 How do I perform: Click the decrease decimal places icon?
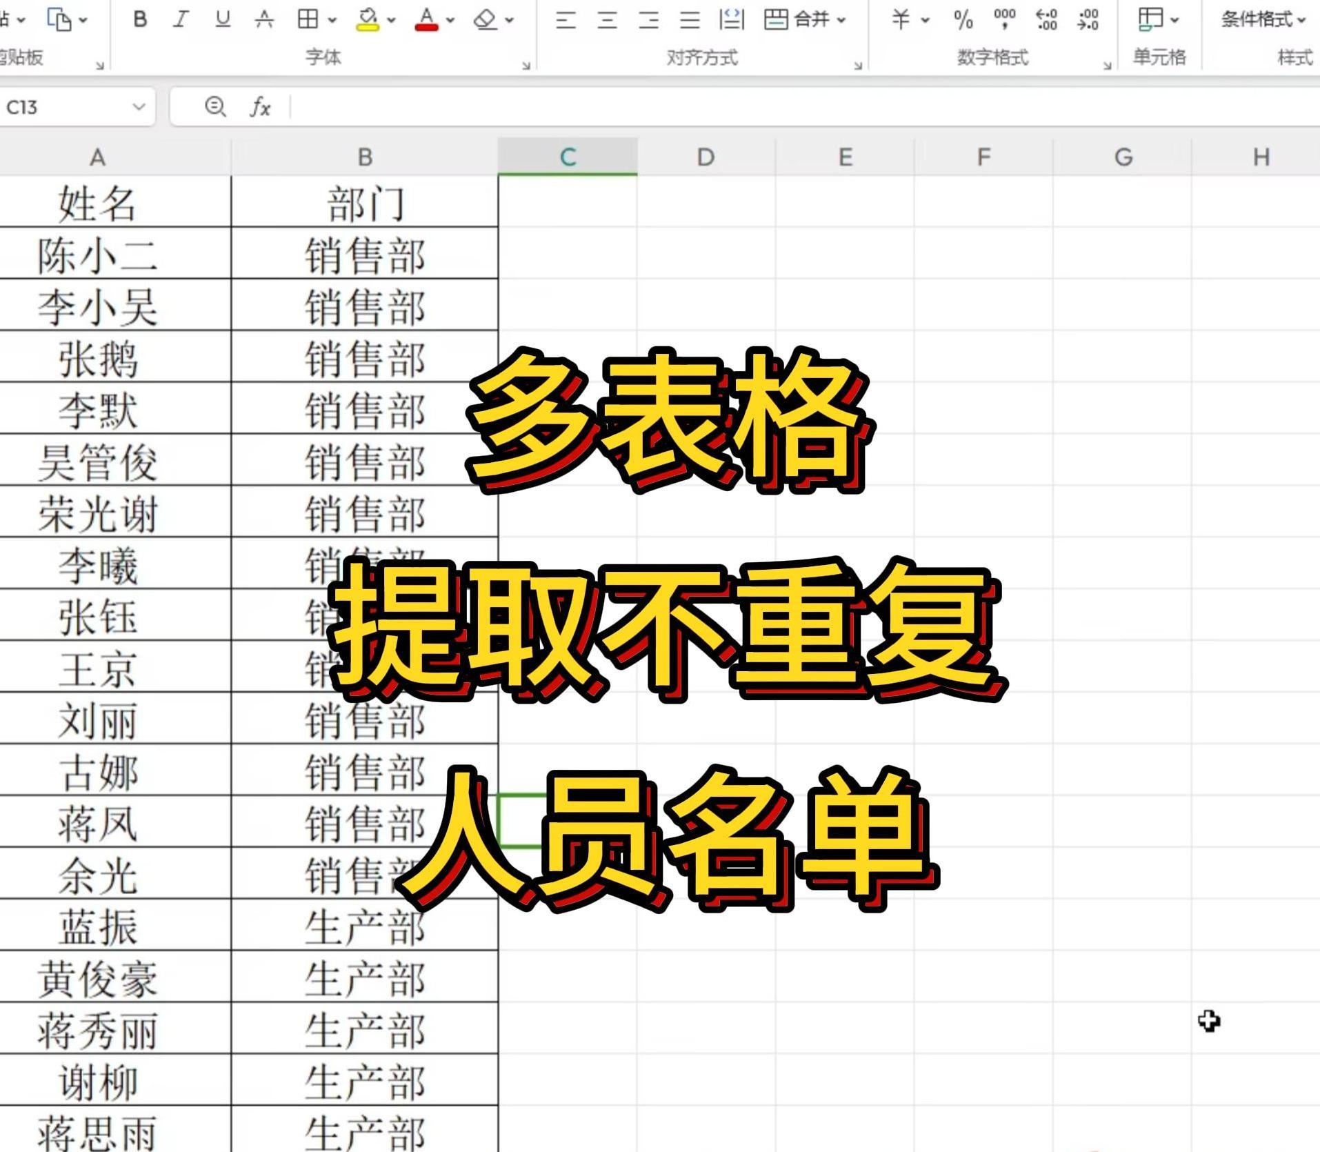click(1088, 19)
